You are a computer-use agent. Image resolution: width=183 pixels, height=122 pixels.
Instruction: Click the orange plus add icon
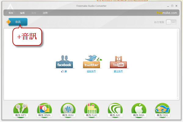click(x=8, y=22)
